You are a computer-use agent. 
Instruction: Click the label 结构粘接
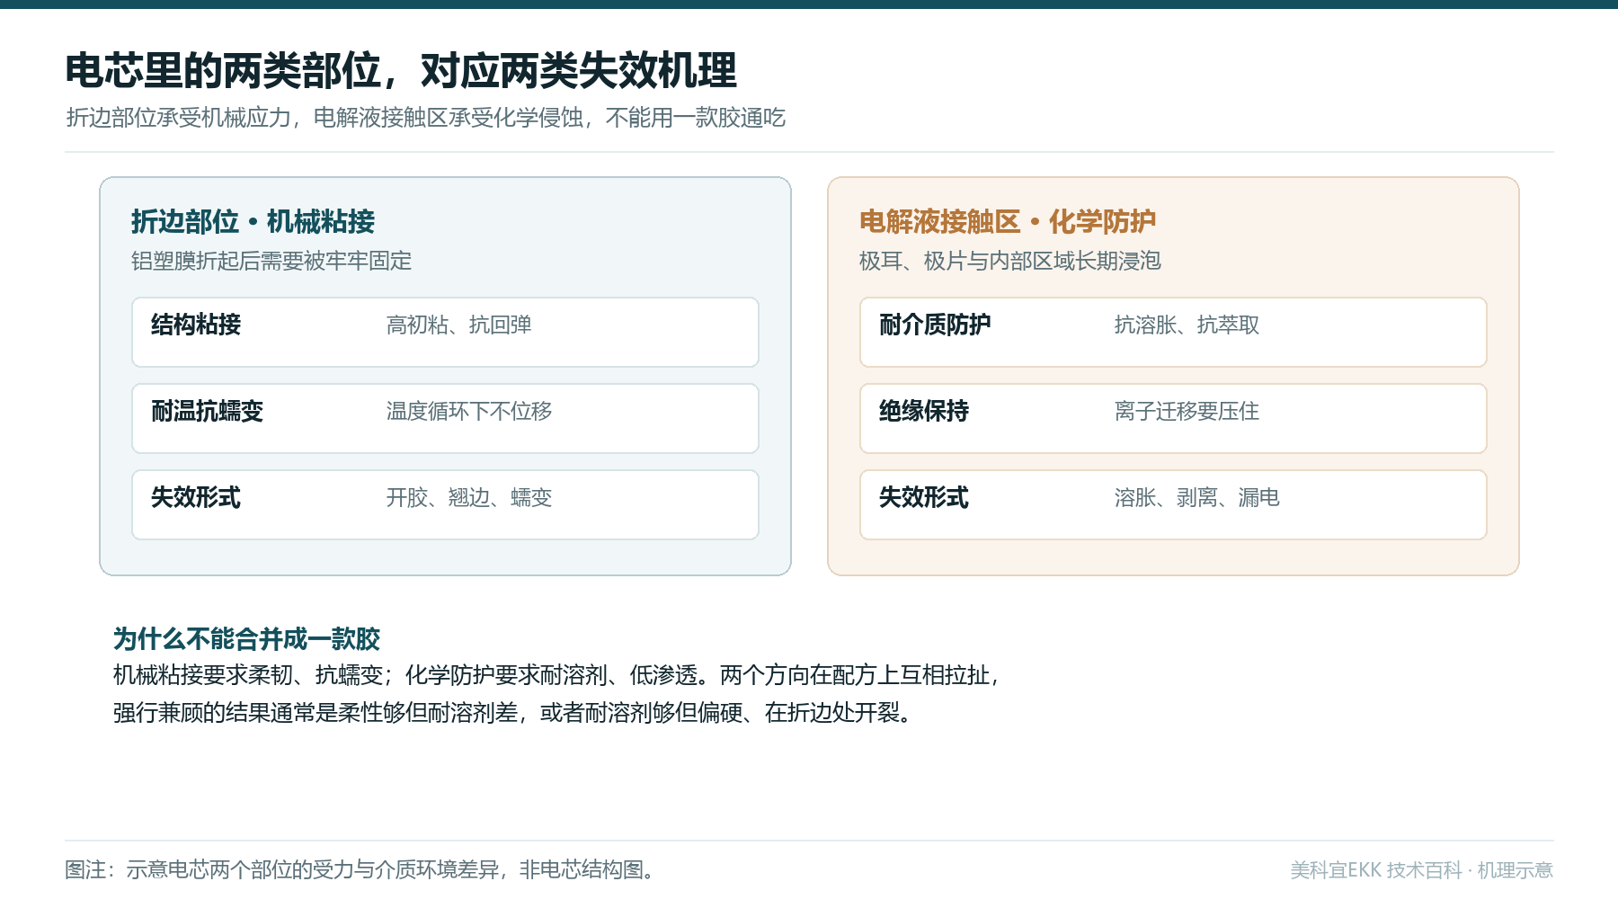coord(196,325)
